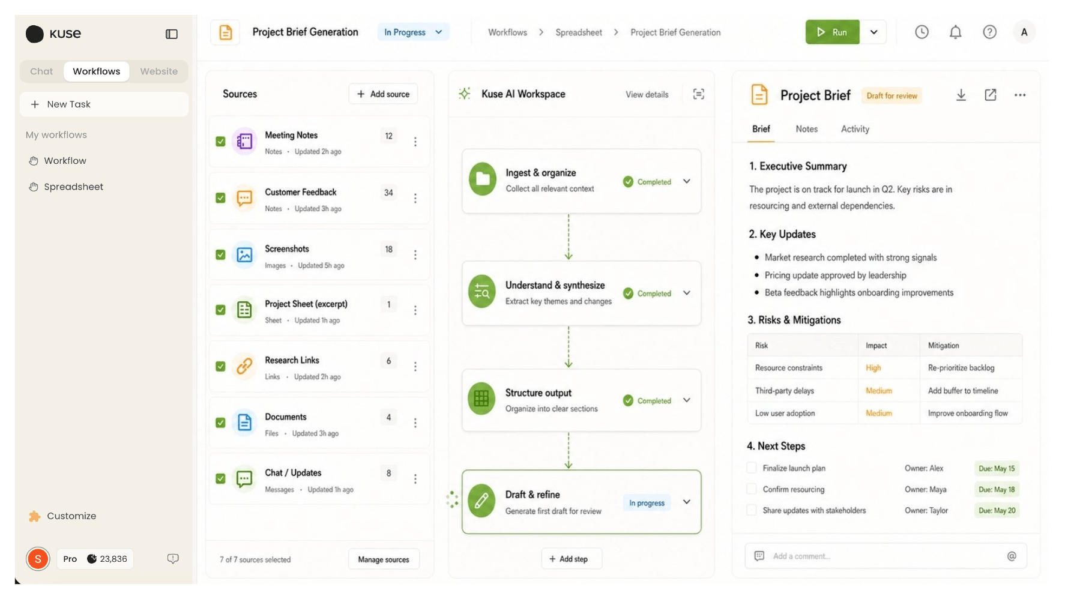Click the Project Sheet spreadsheet icon
The height and width of the screenshot is (599, 1065).
click(x=244, y=310)
